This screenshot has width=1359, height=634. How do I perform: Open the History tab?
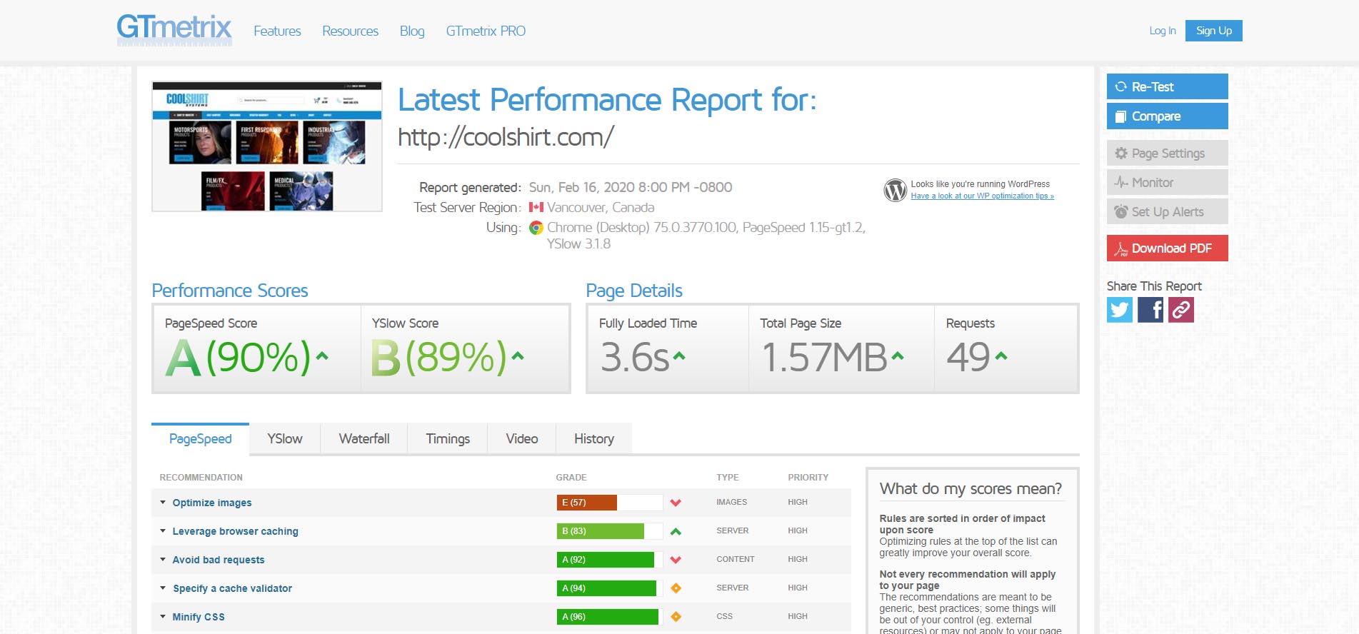tap(594, 439)
